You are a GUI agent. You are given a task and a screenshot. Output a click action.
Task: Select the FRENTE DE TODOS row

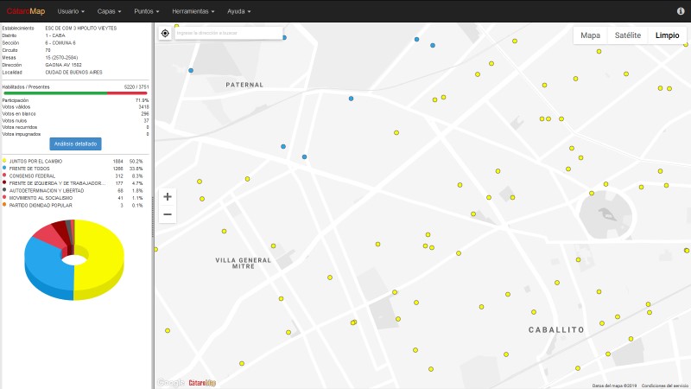[75, 169]
